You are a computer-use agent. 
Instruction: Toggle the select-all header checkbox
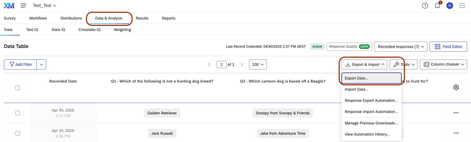tap(18, 88)
